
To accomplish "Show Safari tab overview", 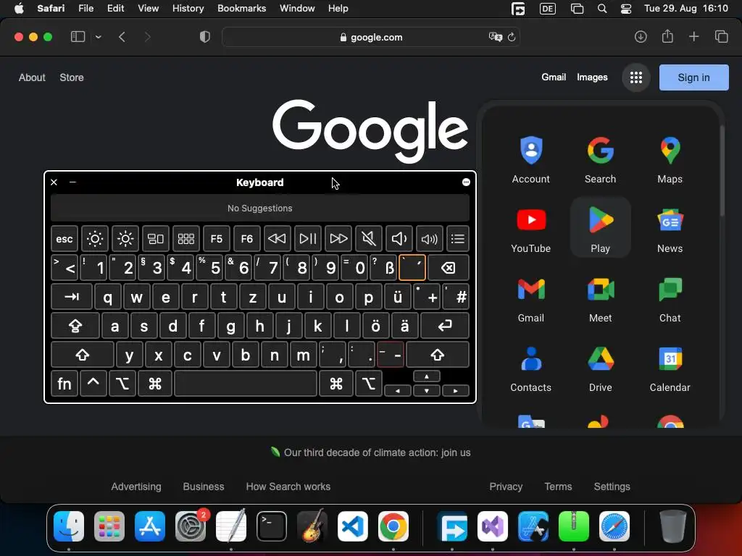I will [721, 36].
